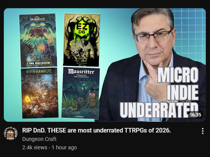Click the Oathhammer title logo on cover

[x=39, y=72]
